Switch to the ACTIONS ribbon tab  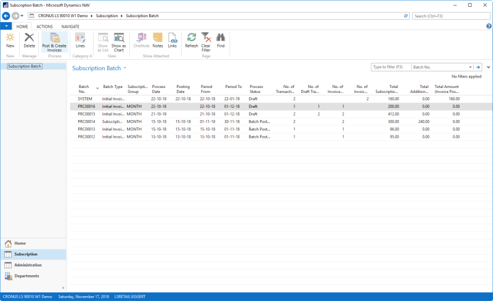tap(44, 26)
